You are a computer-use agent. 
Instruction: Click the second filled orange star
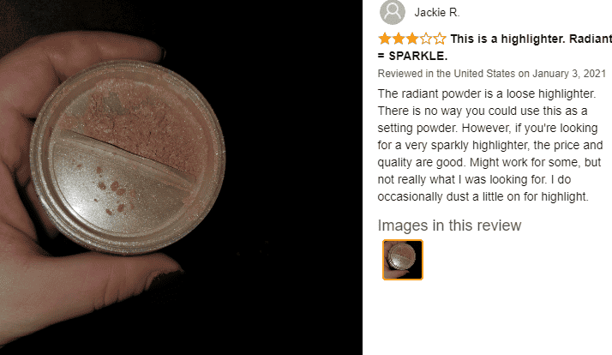pos(399,39)
